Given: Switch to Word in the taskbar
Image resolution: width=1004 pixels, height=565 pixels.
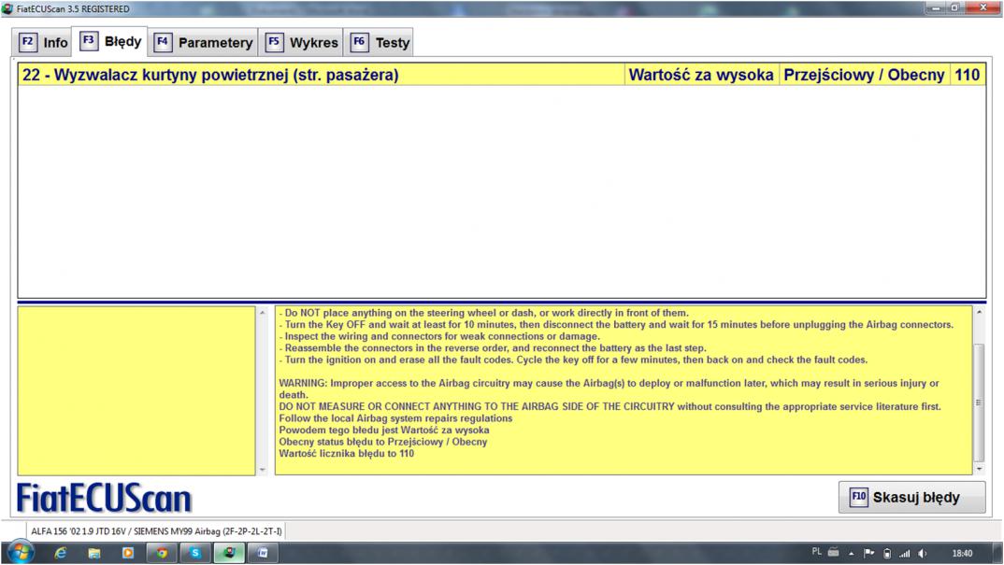Looking at the screenshot, I should point(263,553).
